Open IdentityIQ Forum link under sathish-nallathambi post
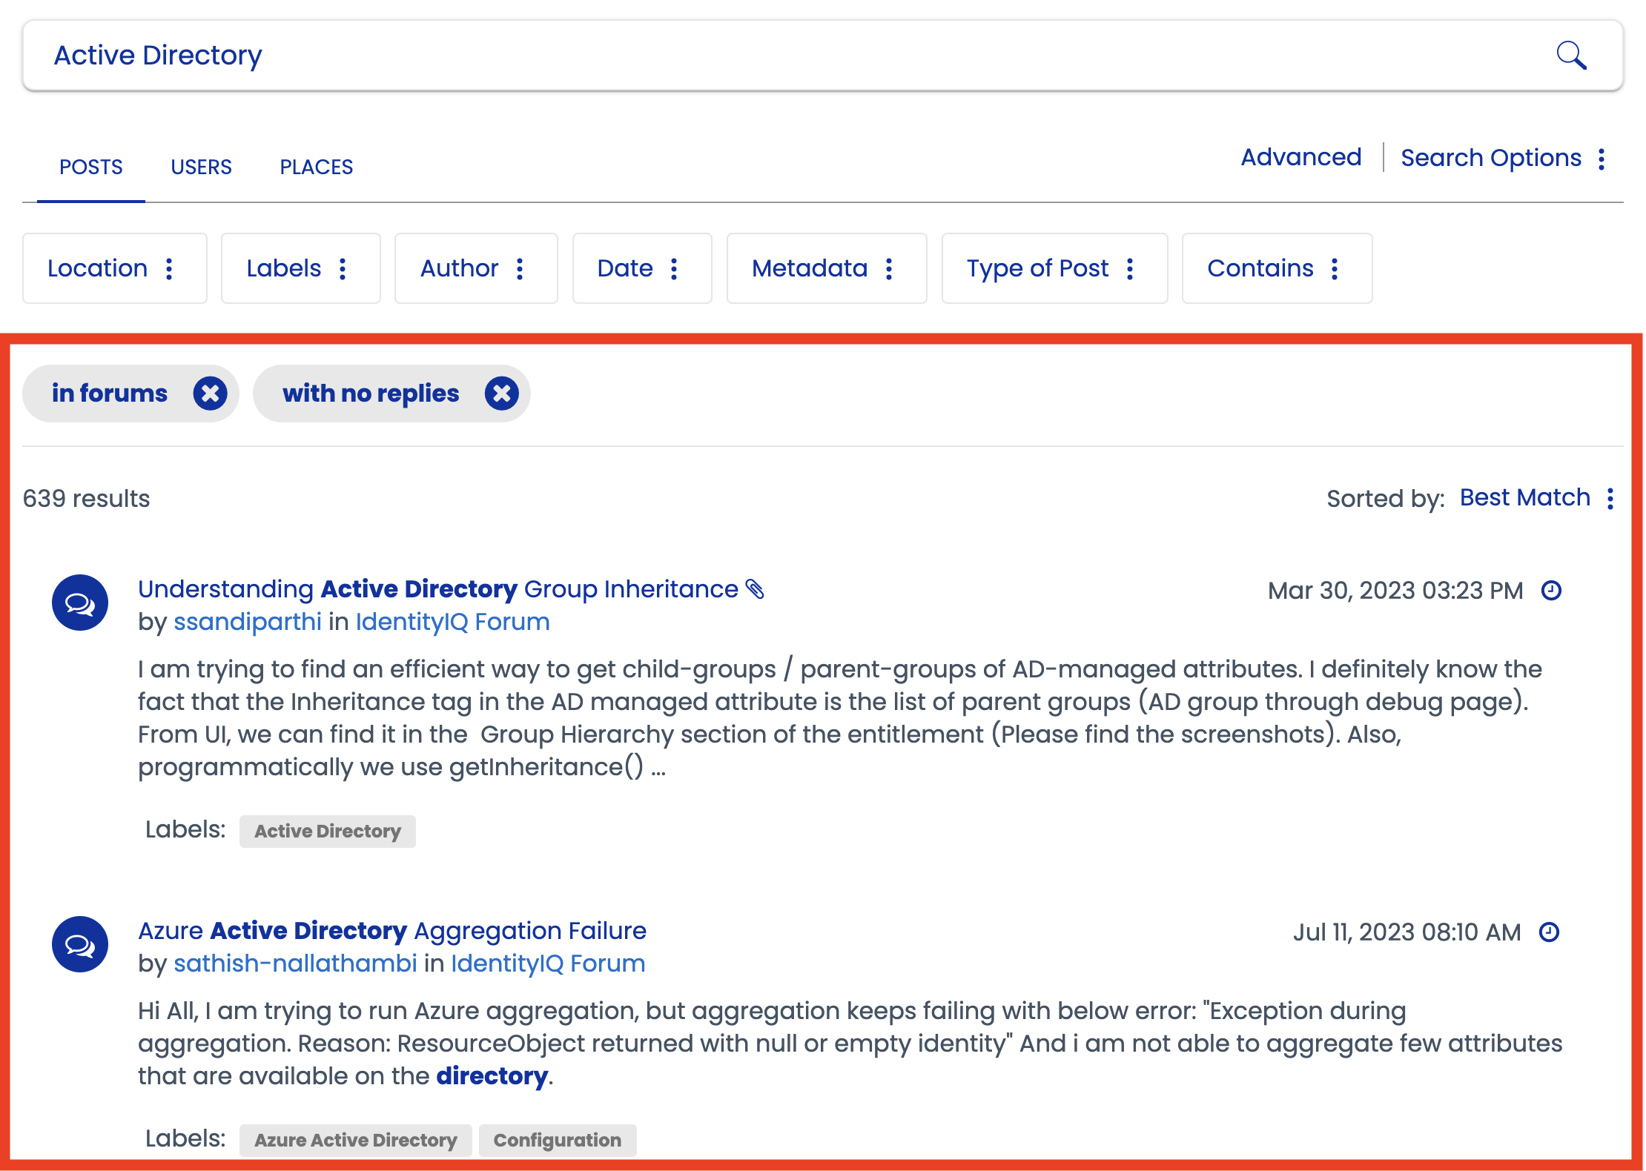Screen dimensions: 1646x1171 coord(548,963)
